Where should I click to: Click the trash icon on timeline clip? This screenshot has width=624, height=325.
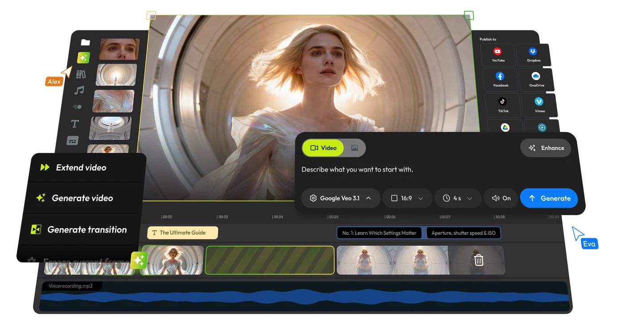[479, 260]
